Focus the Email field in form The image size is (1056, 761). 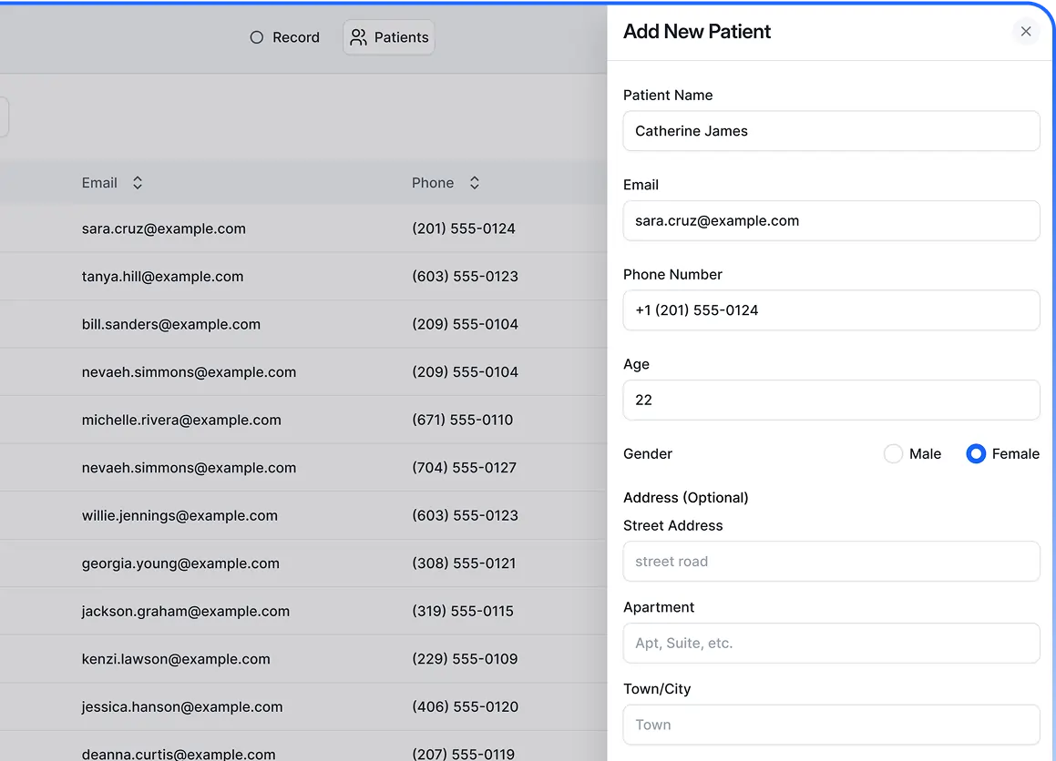830,220
